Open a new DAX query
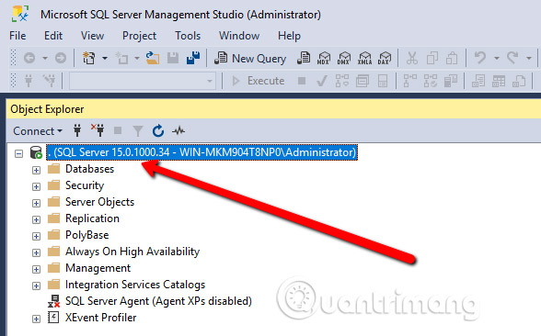Screen dimensions: 541x336 click(385, 58)
